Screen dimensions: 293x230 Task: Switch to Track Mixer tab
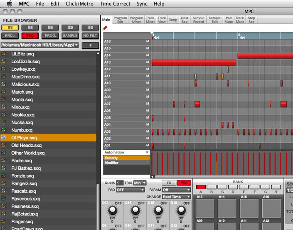pos(150,20)
